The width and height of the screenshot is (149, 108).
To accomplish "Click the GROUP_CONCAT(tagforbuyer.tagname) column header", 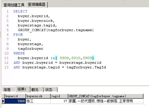I will click(x=106, y=96).
